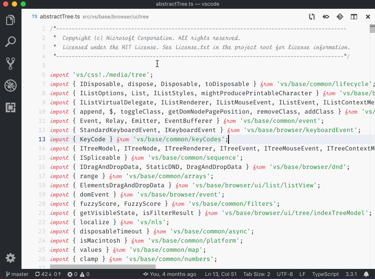Viewport: 375px width, 279px height.
Task: Click the master branch label
Action: 16,274
